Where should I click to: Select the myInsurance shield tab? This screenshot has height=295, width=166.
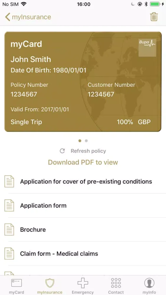(x=50, y=286)
